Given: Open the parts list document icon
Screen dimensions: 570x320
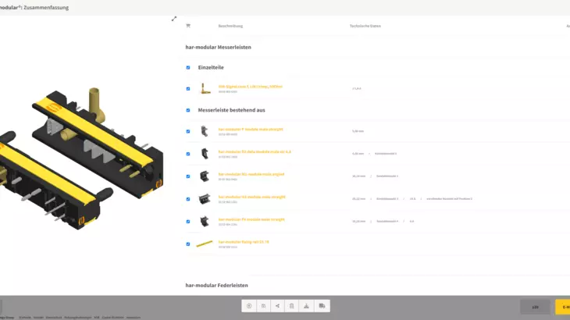Looking at the screenshot, I should click(x=291, y=306).
